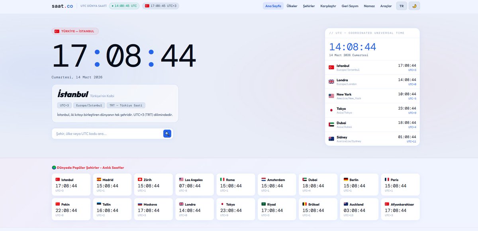Click the US flag icon next to New York
478x231 pixels.
[x=331, y=96]
